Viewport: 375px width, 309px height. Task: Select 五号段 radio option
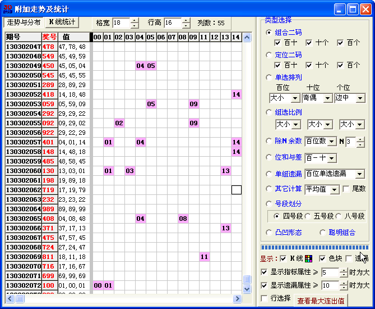click(x=309, y=216)
